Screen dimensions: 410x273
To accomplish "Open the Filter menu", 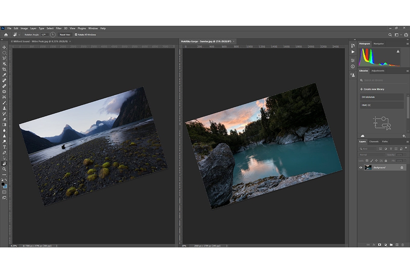I will [x=59, y=28].
